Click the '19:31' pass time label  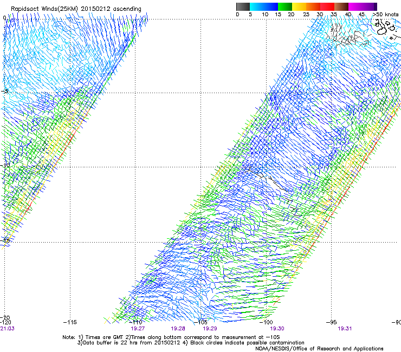click(345, 329)
